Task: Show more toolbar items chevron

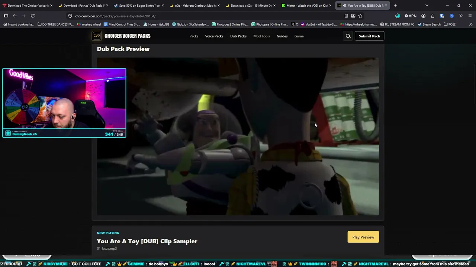Action: (x=461, y=16)
